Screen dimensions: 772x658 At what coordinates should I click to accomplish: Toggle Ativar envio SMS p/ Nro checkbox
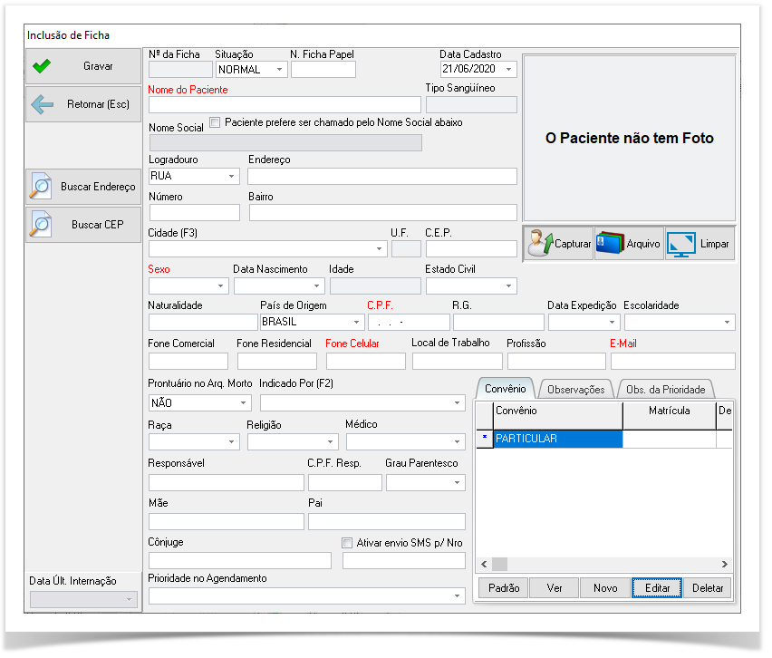coord(347,543)
